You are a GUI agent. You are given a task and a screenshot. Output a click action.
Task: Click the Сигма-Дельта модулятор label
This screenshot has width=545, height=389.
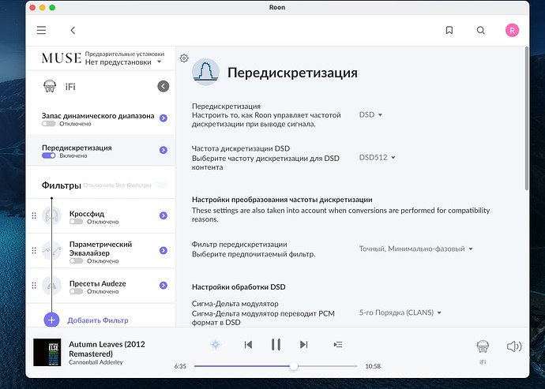(235, 304)
